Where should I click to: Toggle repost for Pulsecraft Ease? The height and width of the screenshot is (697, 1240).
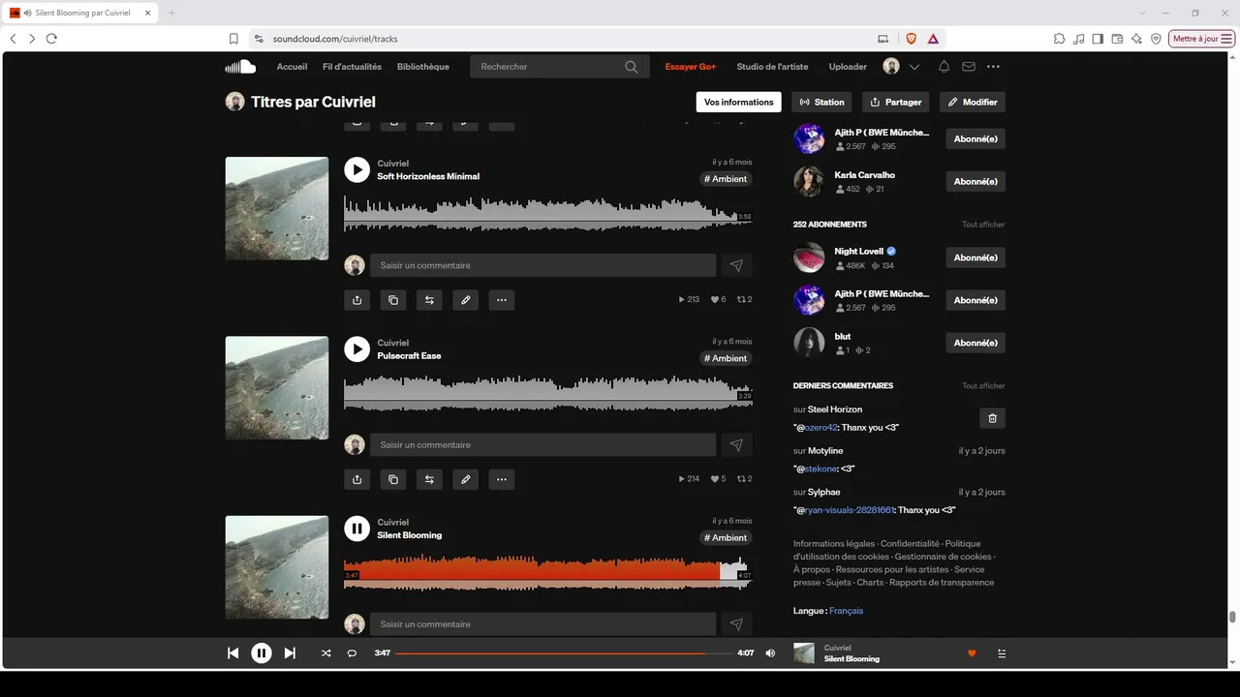pos(429,479)
